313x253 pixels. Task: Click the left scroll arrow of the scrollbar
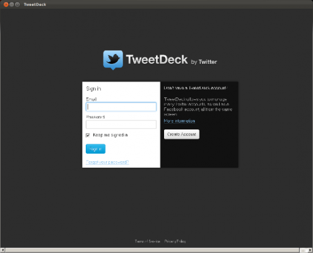(x=3, y=250)
